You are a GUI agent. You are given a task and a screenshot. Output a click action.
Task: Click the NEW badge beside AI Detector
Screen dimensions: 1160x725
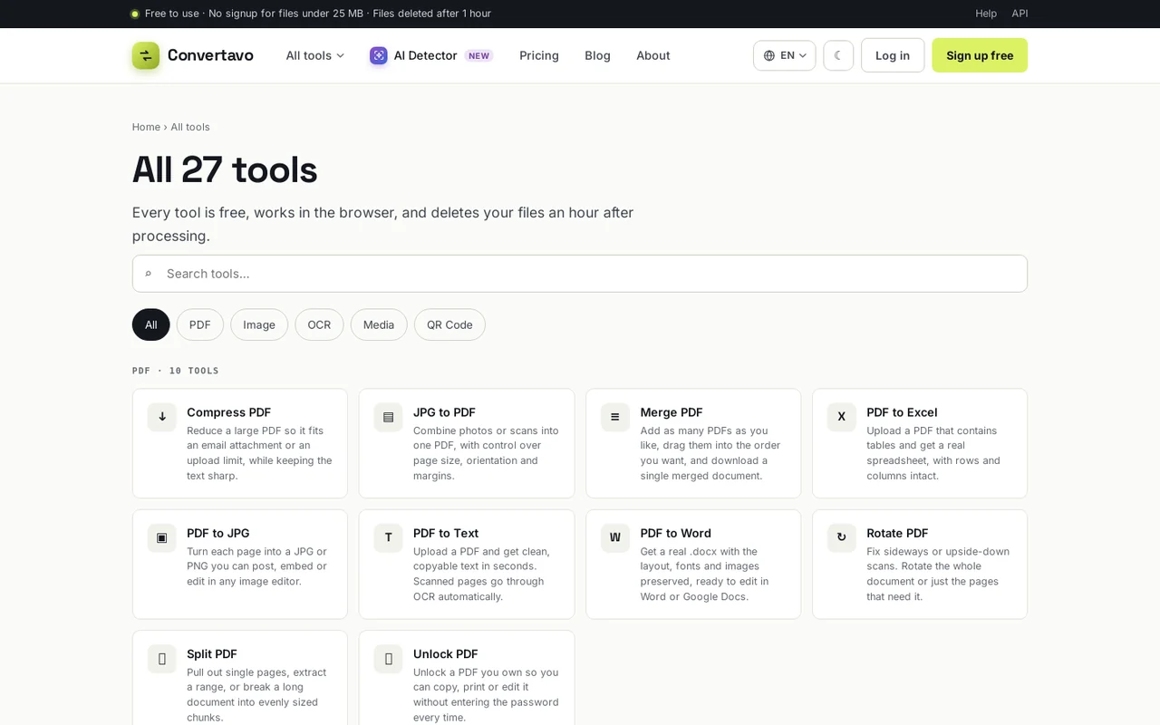(478, 56)
